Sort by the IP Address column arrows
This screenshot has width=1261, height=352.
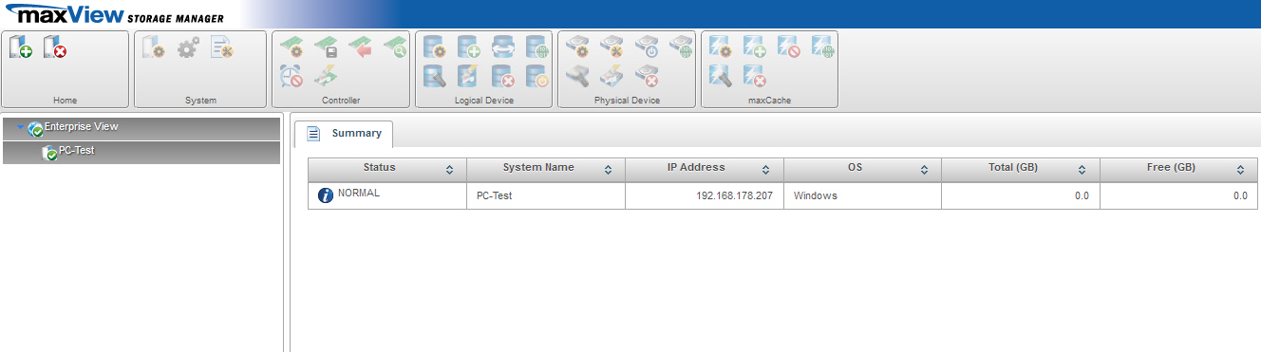click(x=765, y=169)
